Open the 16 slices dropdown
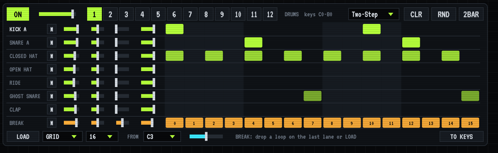 click(102, 137)
